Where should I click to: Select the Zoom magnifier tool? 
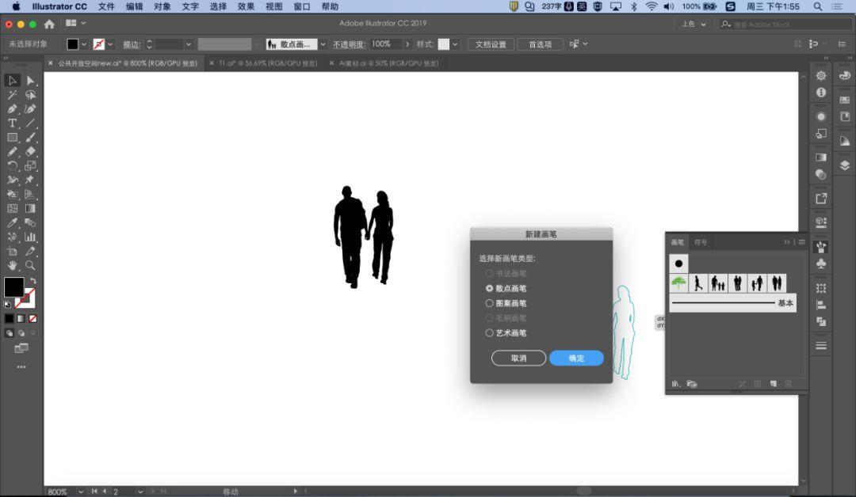pyautogui.click(x=30, y=265)
